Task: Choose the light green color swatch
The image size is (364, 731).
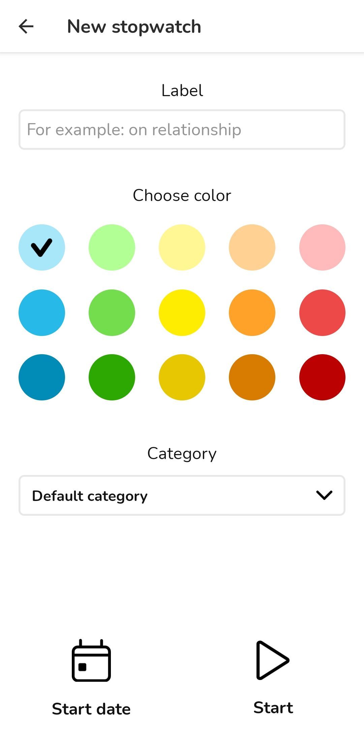Action: (x=112, y=247)
